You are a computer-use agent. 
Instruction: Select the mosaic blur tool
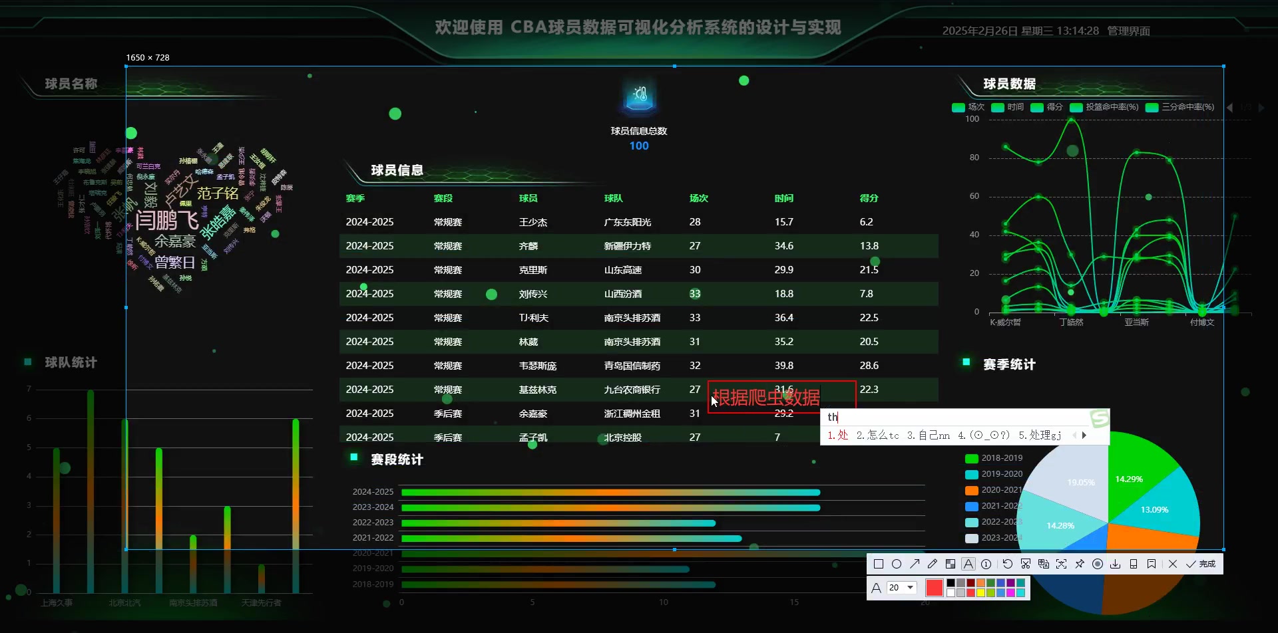click(x=951, y=564)
